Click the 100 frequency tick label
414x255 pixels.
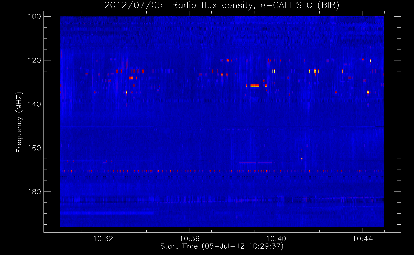[x=34, y=17]
